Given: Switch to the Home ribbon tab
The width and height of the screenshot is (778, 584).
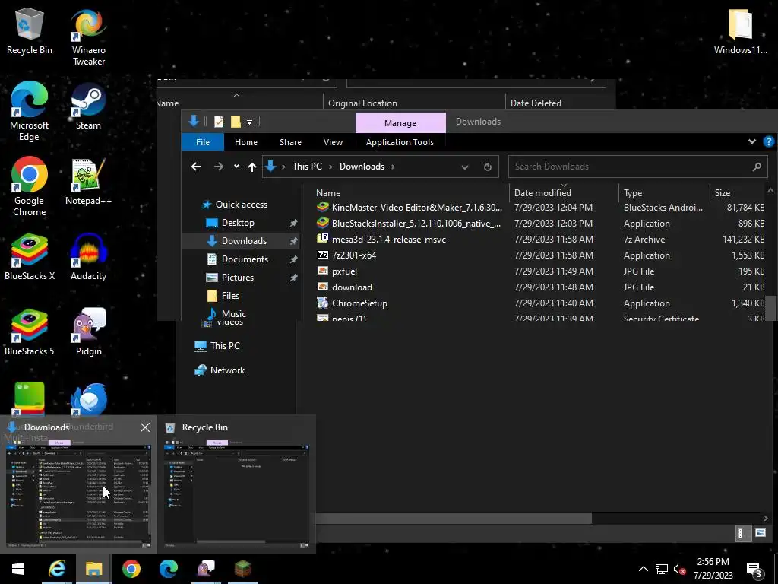Looking at the screenshot, I should [x=246, y=142].
